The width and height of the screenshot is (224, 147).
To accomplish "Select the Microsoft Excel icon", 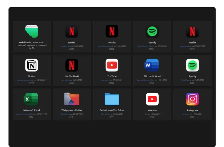I will coord(31,99).
